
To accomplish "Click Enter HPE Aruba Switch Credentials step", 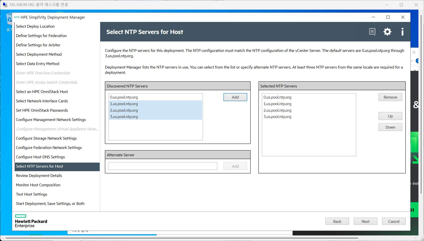I will (57, 82).
